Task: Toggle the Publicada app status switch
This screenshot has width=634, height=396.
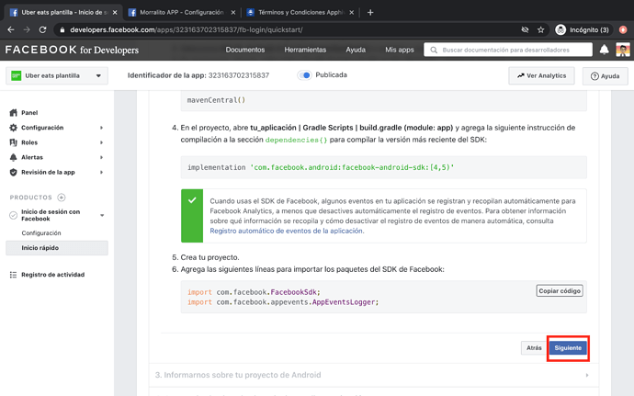Action: pyautogui.click(x=304, y=75)
